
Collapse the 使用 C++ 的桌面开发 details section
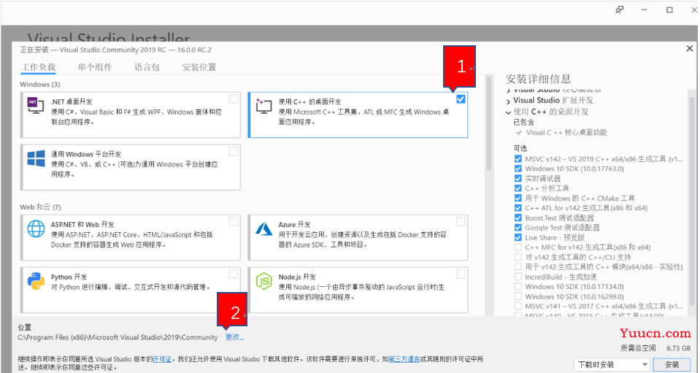click(x=508, y=112)
